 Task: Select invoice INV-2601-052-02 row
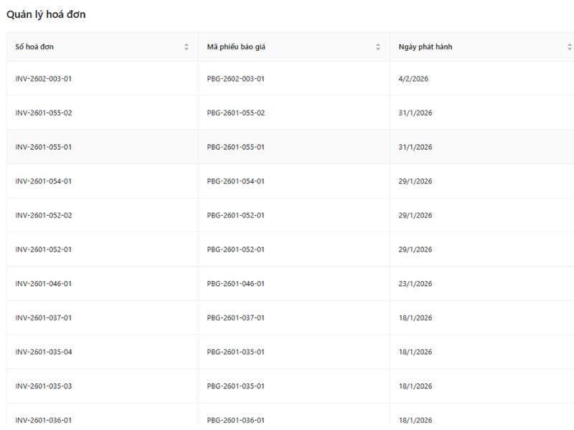pyautogui.click(x=44, y=216)
